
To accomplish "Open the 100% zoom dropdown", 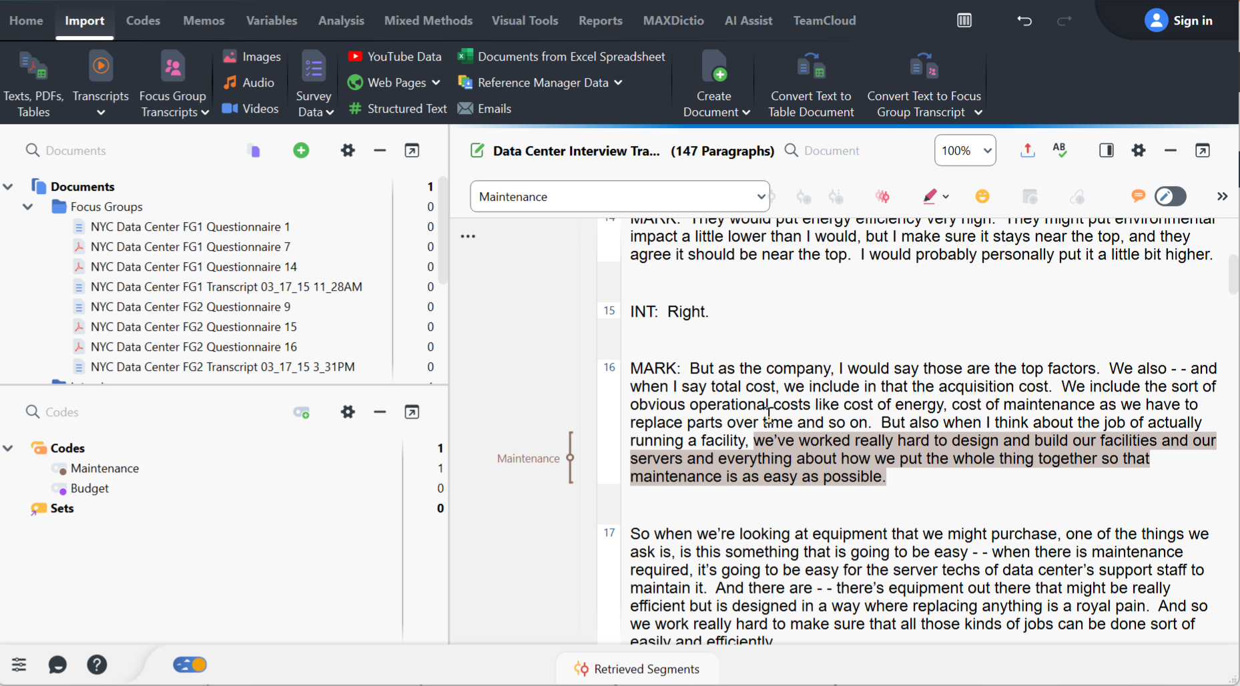I will point(965,150).
